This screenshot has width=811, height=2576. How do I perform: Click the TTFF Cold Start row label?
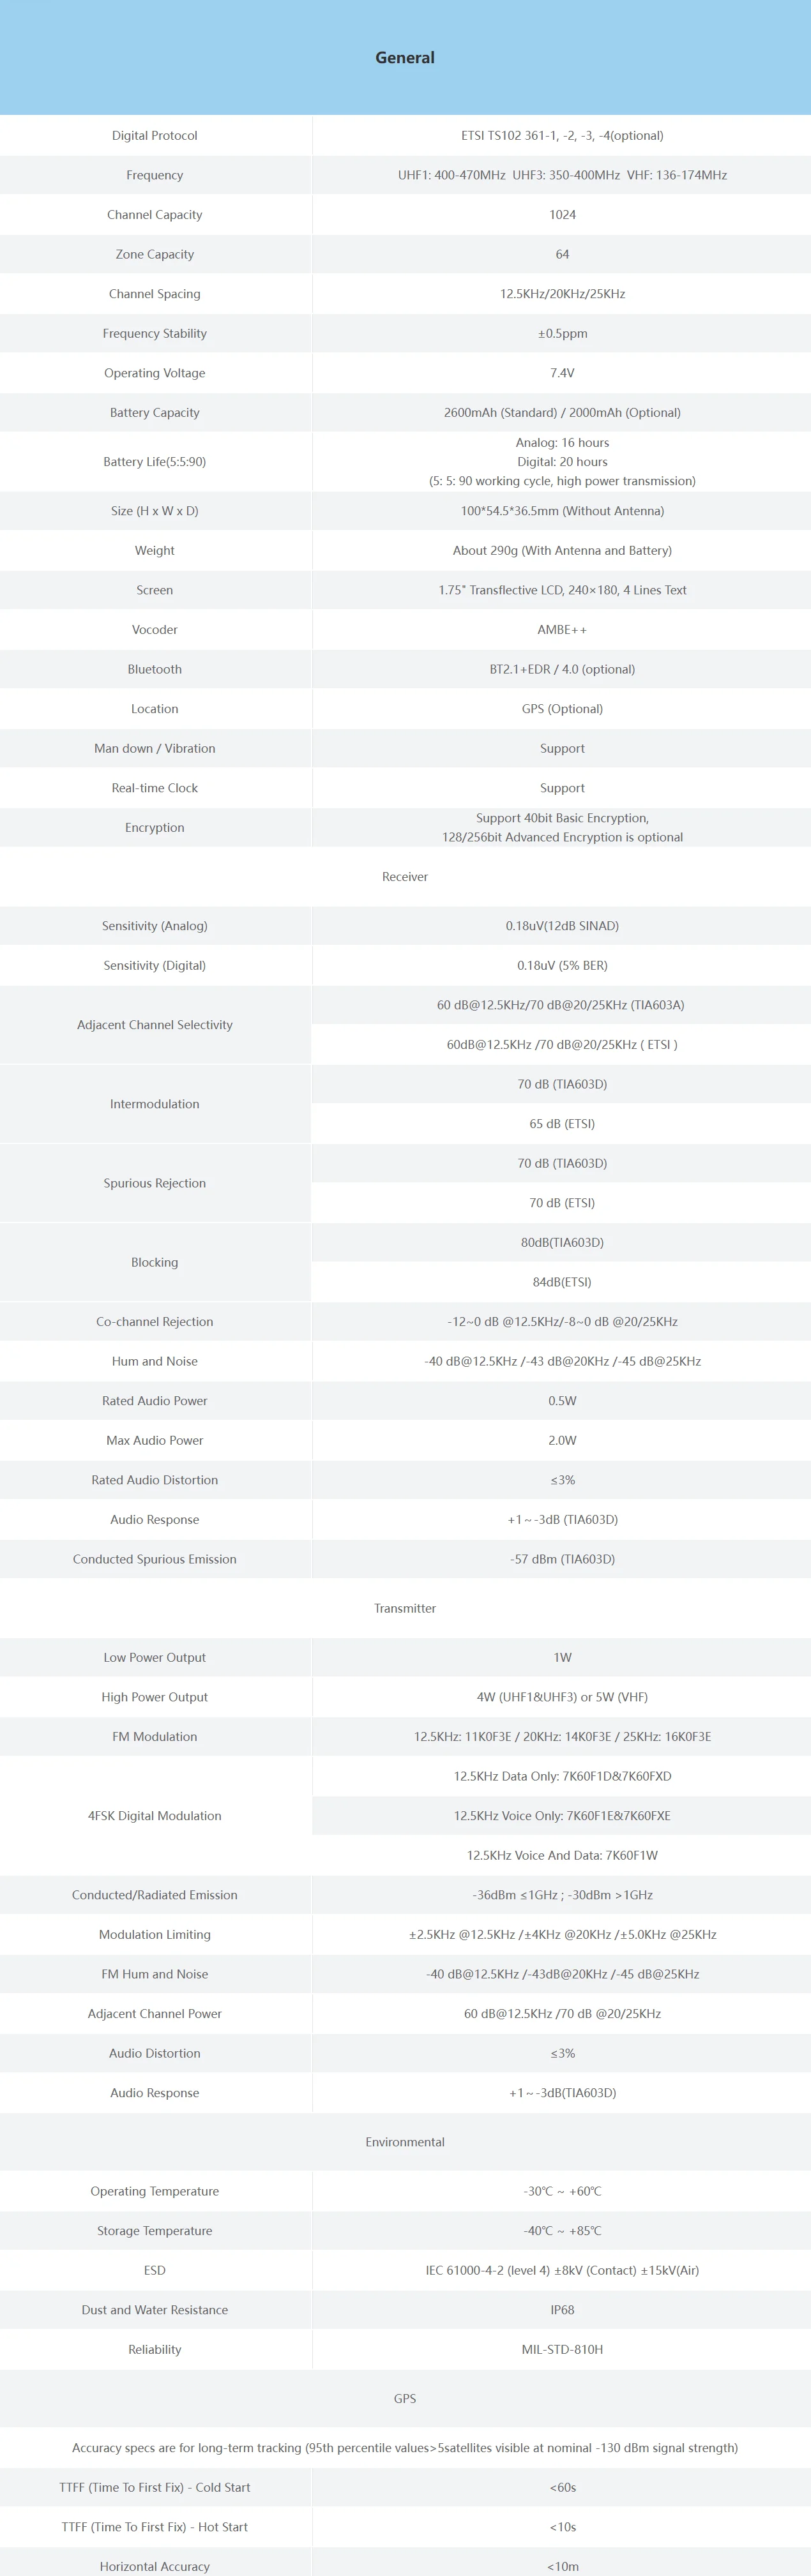[x=154, y=2486]
